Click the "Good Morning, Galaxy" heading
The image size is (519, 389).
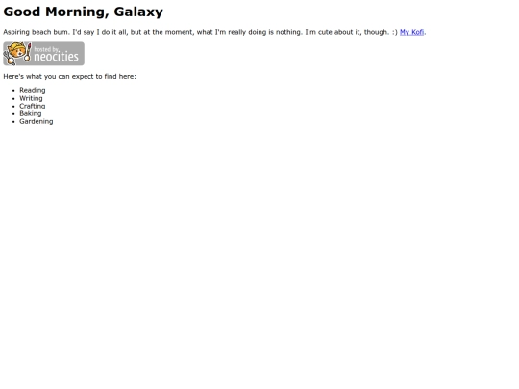[x=83, y=12]
